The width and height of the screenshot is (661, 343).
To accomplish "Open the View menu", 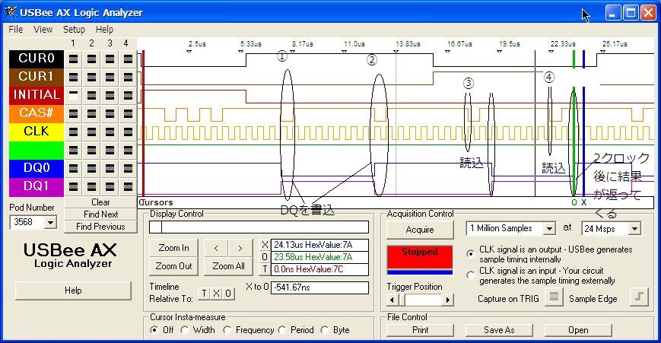I will [43, 30].
